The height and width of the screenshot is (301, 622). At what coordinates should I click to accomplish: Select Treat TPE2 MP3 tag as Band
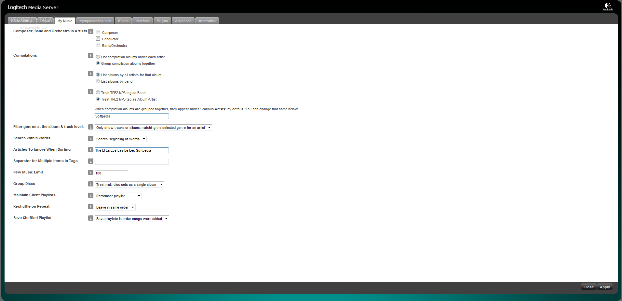(x=98, y=92)
